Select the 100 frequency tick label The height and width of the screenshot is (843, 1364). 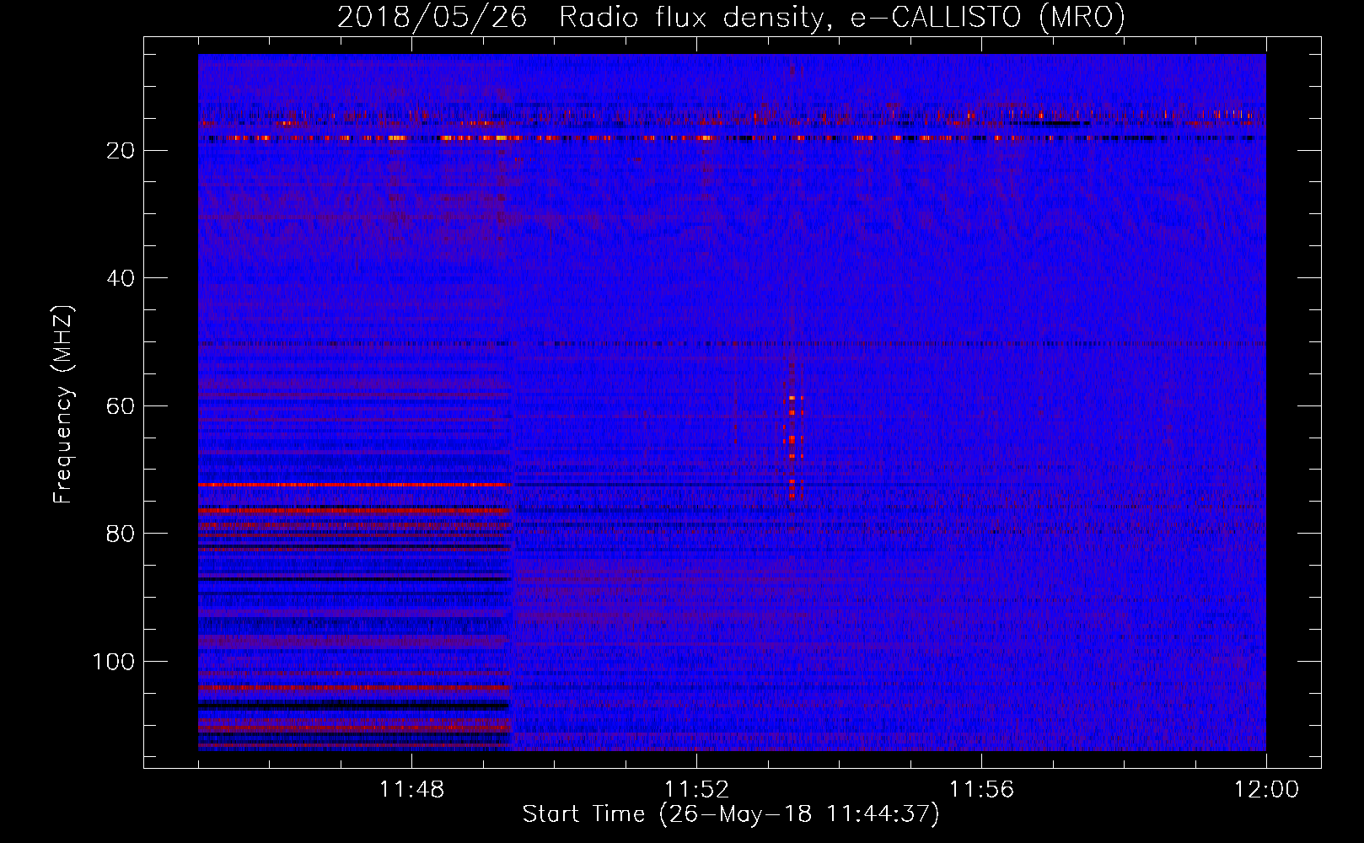click(113, 662)
